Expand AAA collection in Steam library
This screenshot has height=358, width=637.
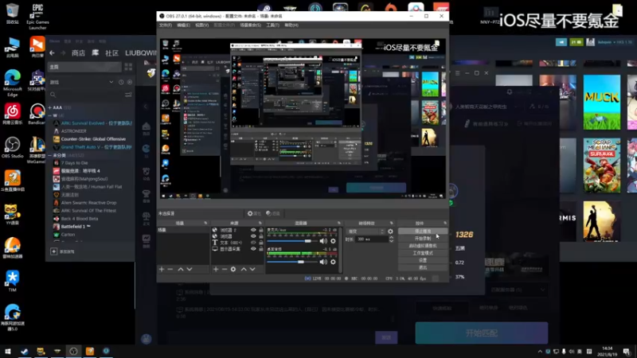(49, 107)
